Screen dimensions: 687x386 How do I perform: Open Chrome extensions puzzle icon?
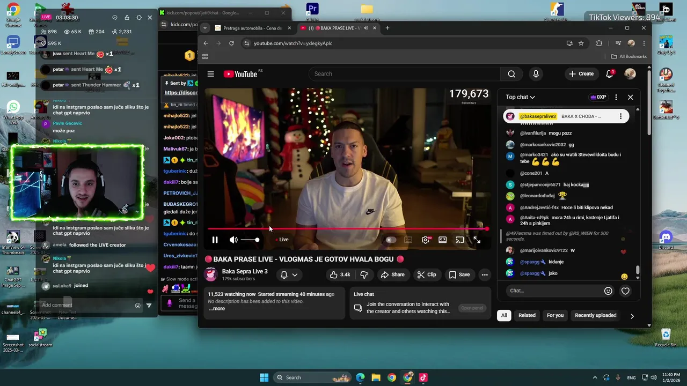[599, 43]
